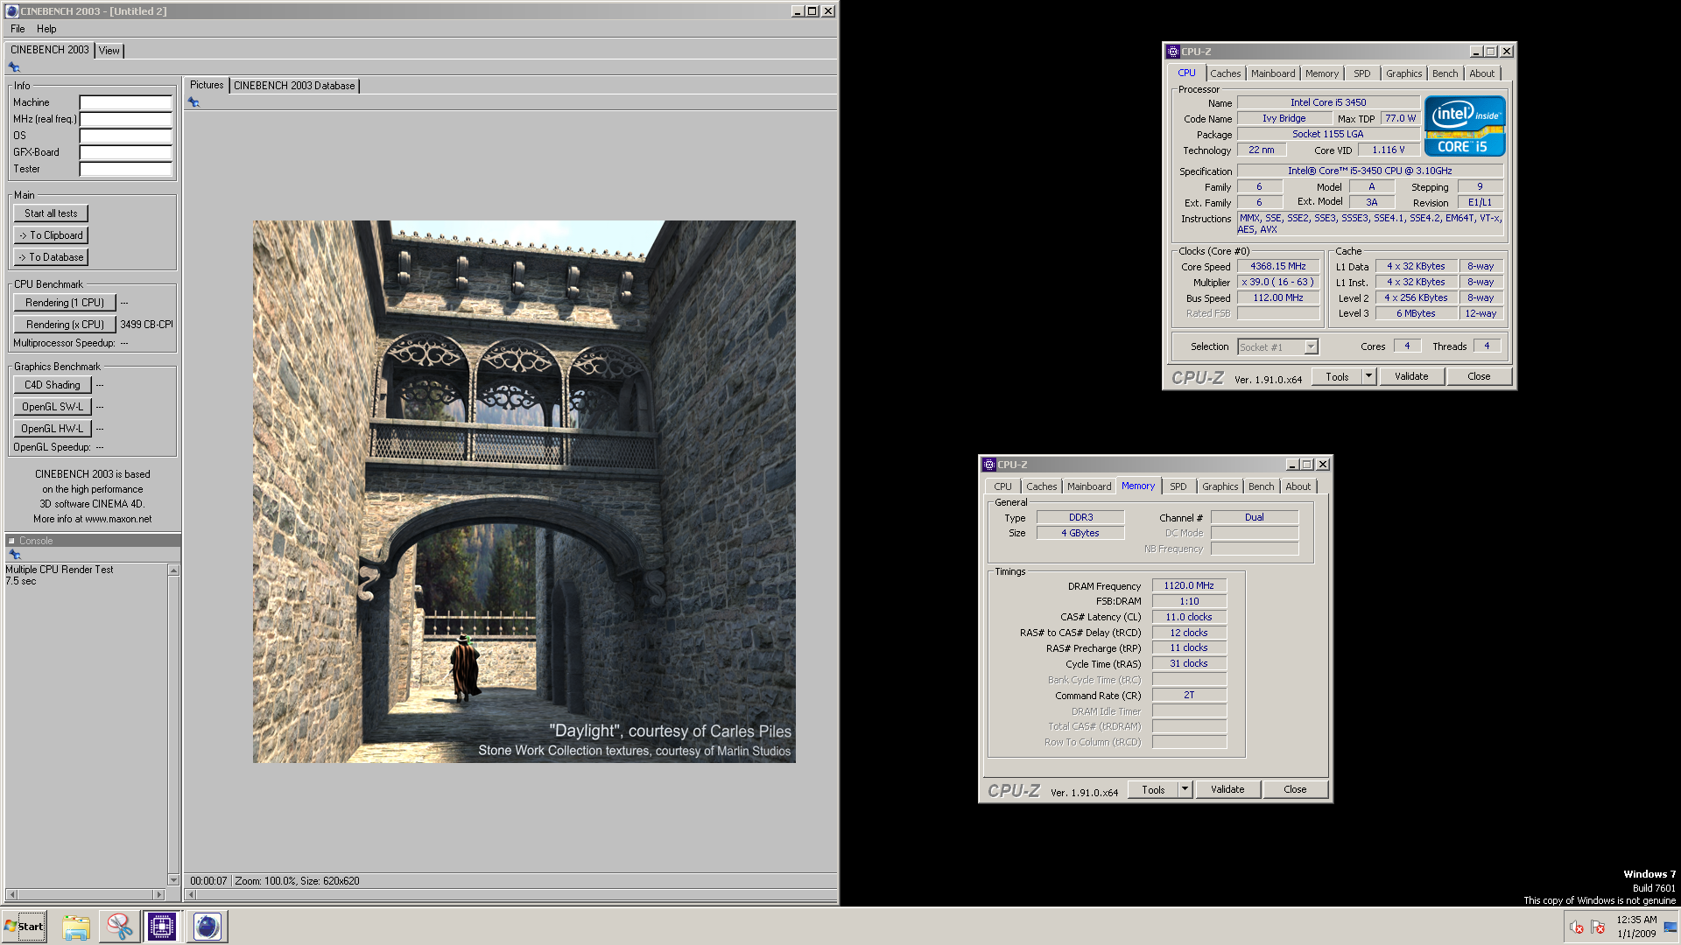The image size is (1681, 945).
Task: Run OpenGL HW-L benchmark
Action: pyautogui.click(x=53, y=429)
